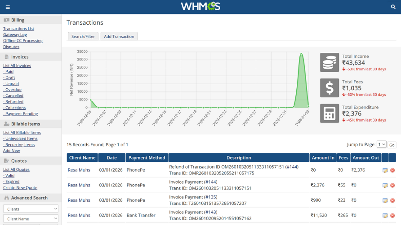
Task: Open the Gateway Log link
Action: 15,35
